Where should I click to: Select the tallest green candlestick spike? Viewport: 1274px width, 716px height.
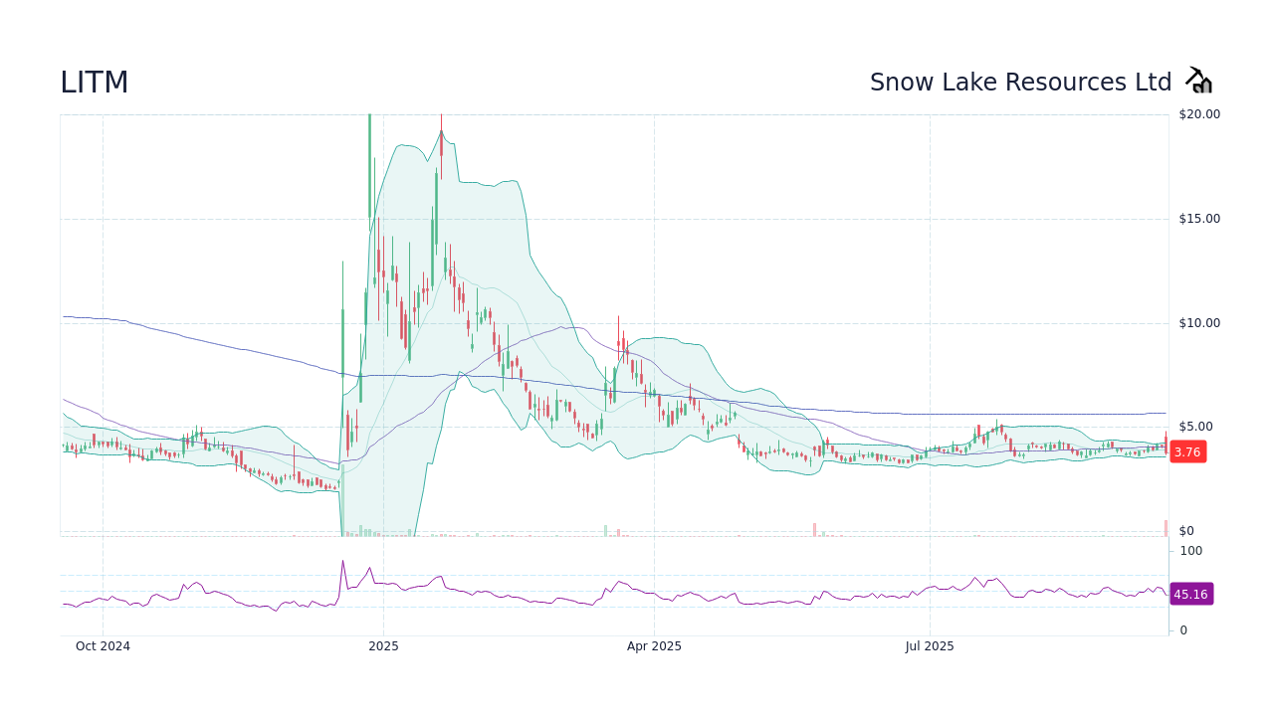click(368, 159)
